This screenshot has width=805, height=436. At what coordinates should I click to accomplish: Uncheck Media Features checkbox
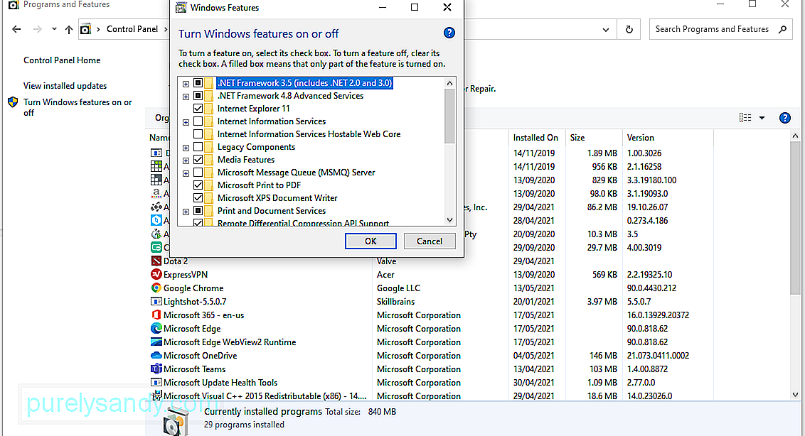pos(198,160)
